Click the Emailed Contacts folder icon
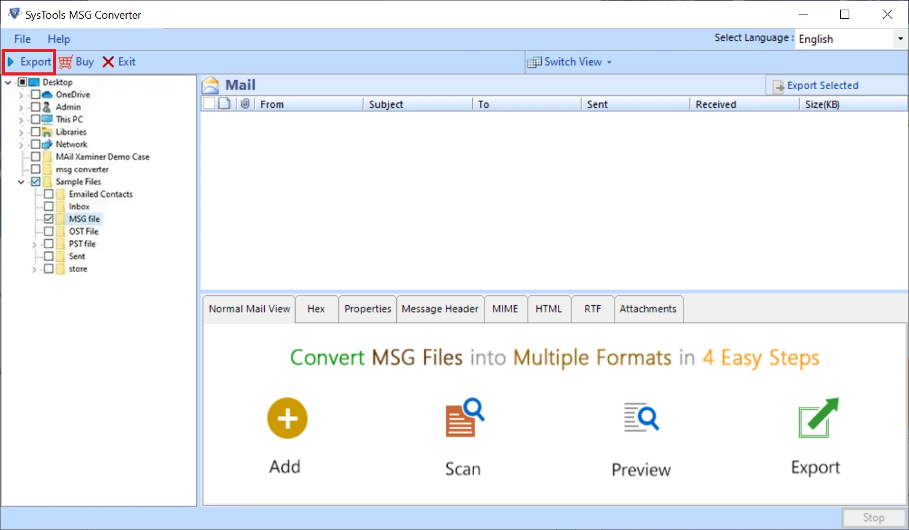This screenshot has height=530, width=909. [60, 194]
